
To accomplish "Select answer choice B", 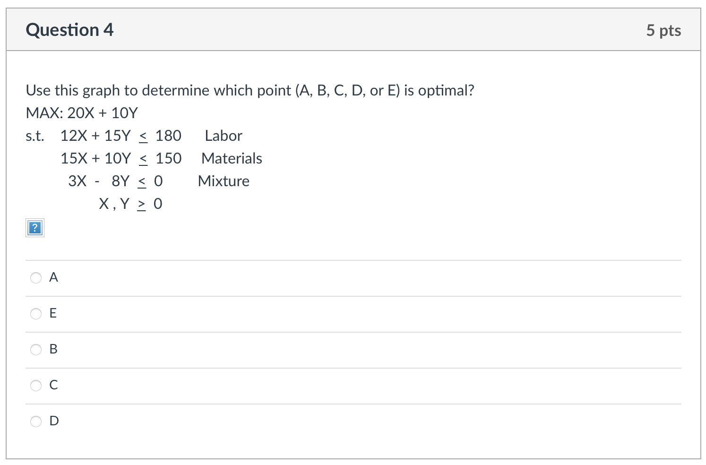I will click(x=36, y=350).
